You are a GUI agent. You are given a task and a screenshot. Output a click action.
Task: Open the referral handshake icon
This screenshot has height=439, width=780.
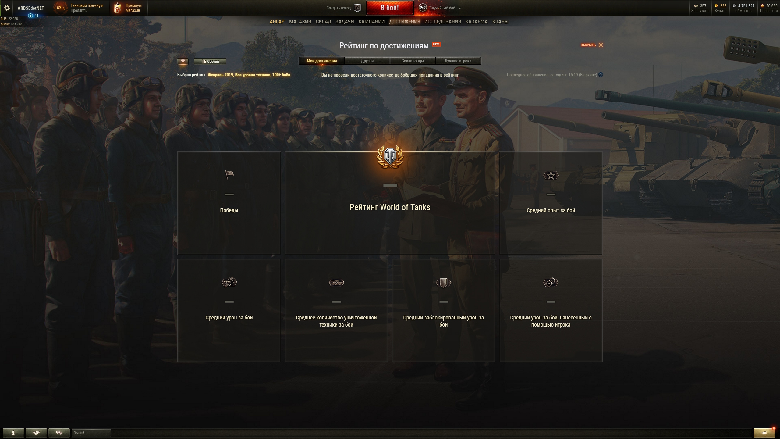36,433
